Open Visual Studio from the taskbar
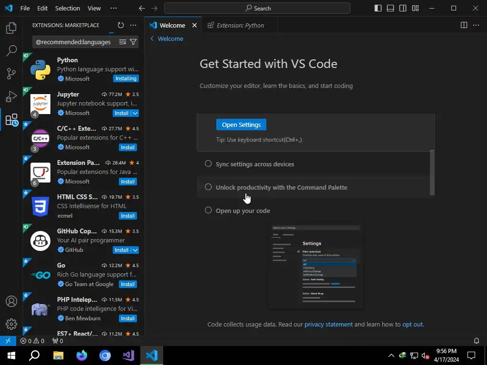This screenshot has width=487, height=365. click(x=128, y=355)
